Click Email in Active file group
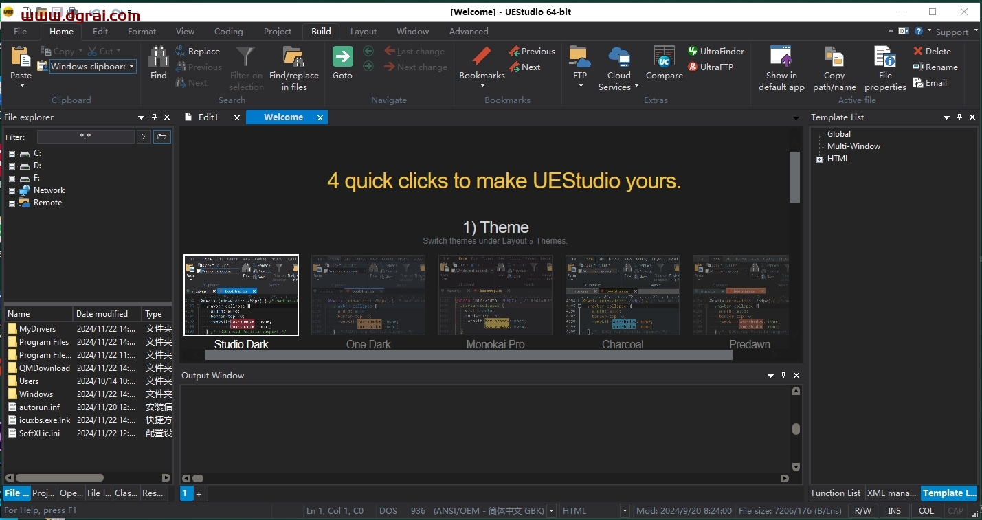 (930, 82)
